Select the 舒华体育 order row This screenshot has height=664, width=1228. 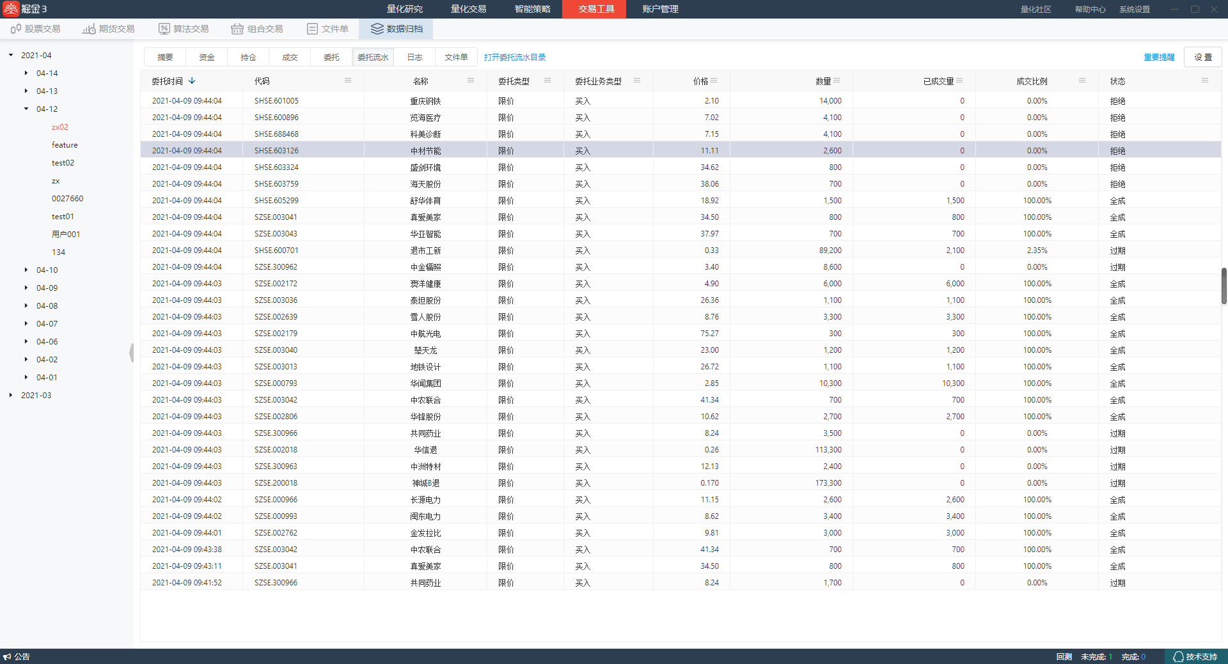coord(681,201)
